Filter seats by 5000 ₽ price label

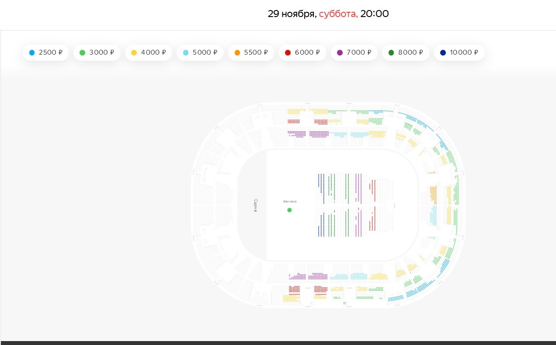click(x=205, y=52)
